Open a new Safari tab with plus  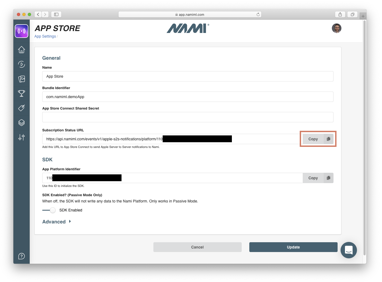pyautogui.click(x=363, y=16)
